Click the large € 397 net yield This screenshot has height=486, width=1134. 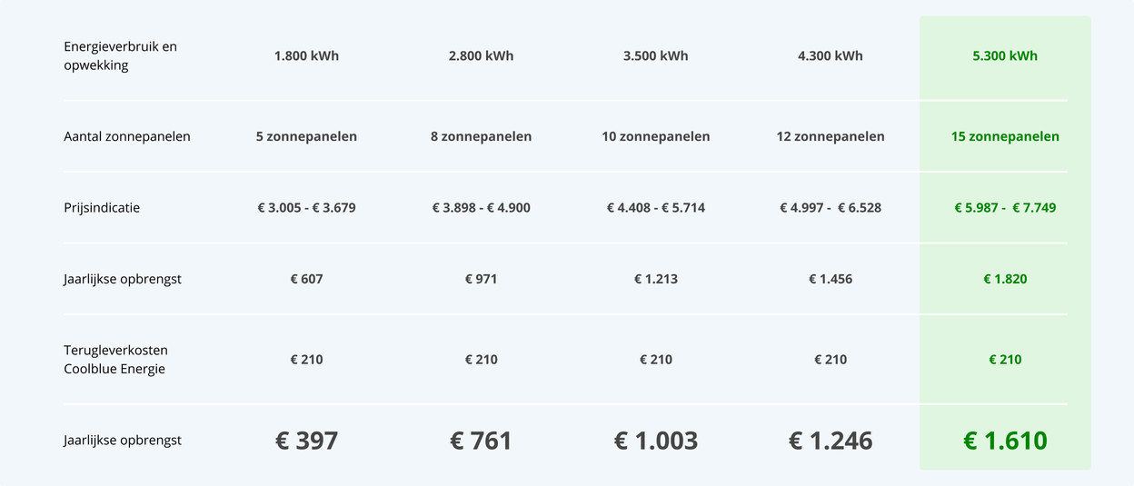click(x=306, y=441)
